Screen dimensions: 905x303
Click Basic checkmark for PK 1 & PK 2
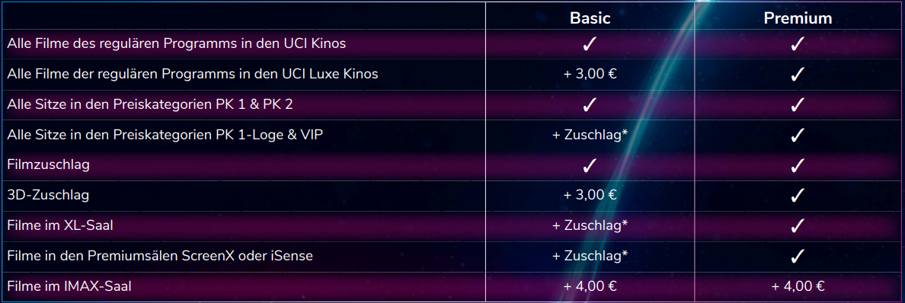(590, 105)
